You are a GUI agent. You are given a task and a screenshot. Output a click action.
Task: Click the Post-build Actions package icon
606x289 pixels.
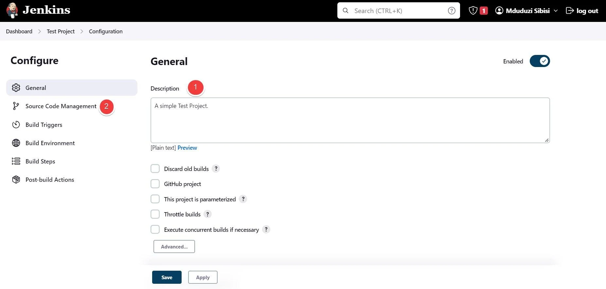[16, 179]
